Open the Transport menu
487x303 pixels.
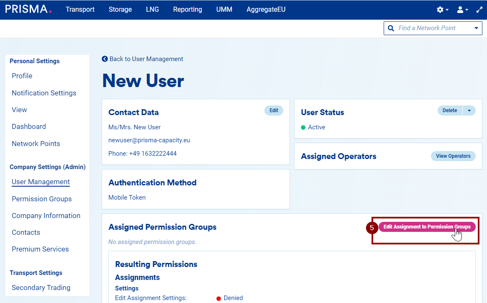pyautogui.click(x=80, y=9)
